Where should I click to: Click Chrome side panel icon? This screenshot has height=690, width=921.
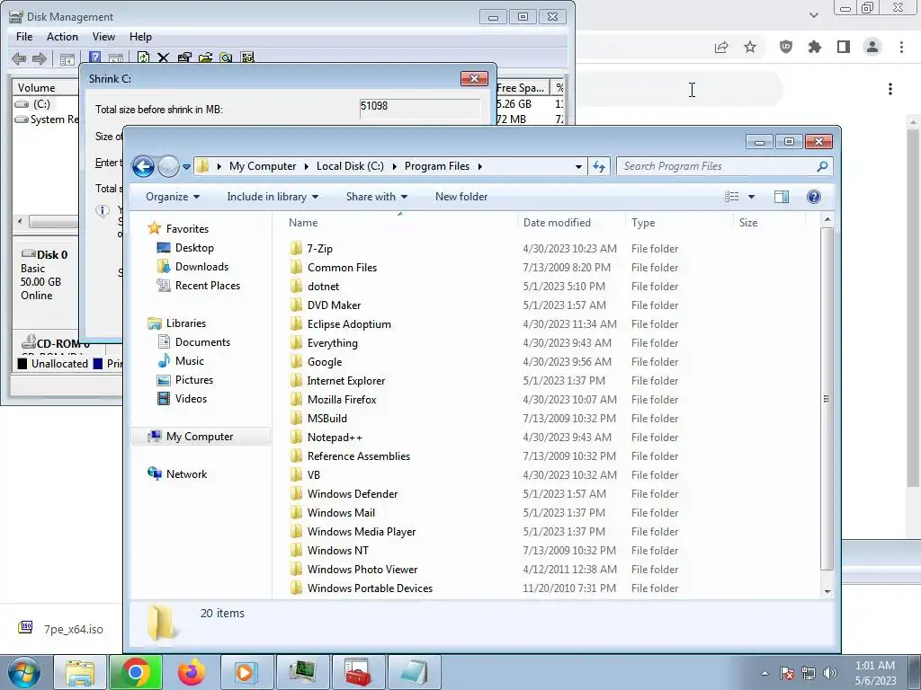(844, 47)
